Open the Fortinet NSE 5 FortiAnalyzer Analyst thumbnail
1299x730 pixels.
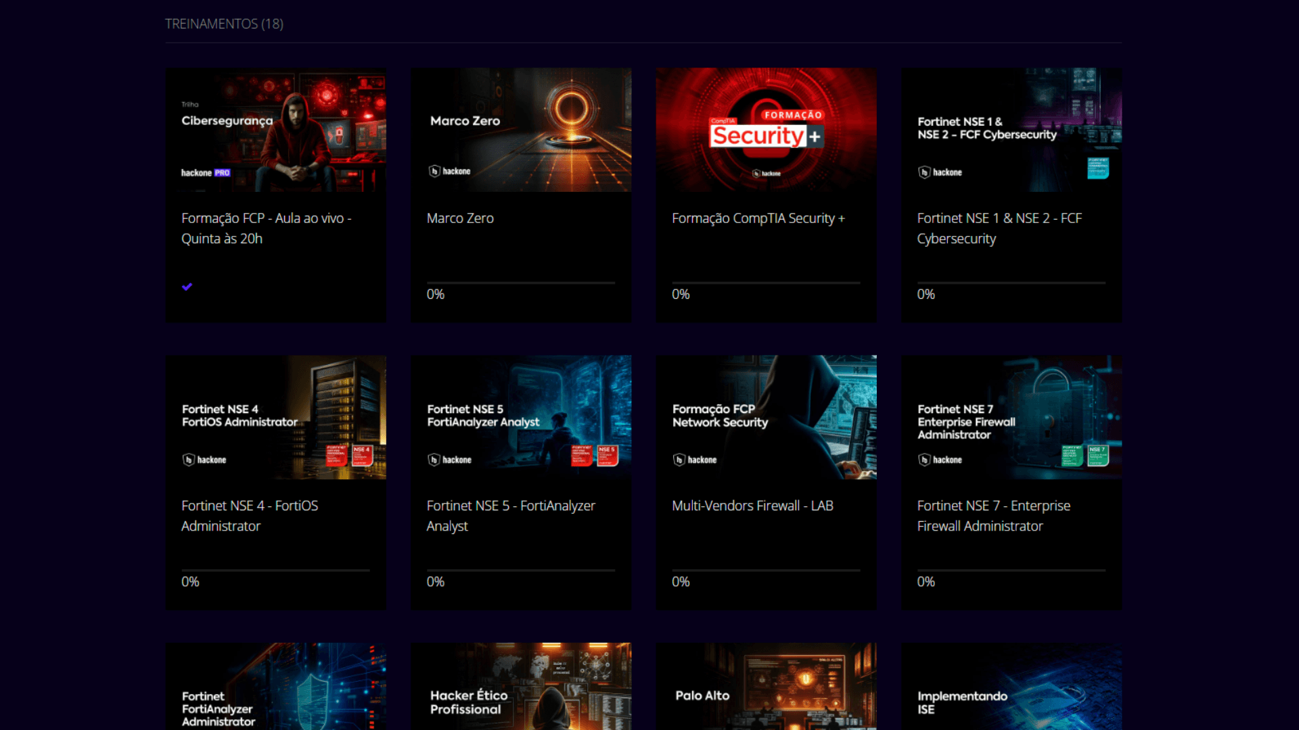coord(521,417)
